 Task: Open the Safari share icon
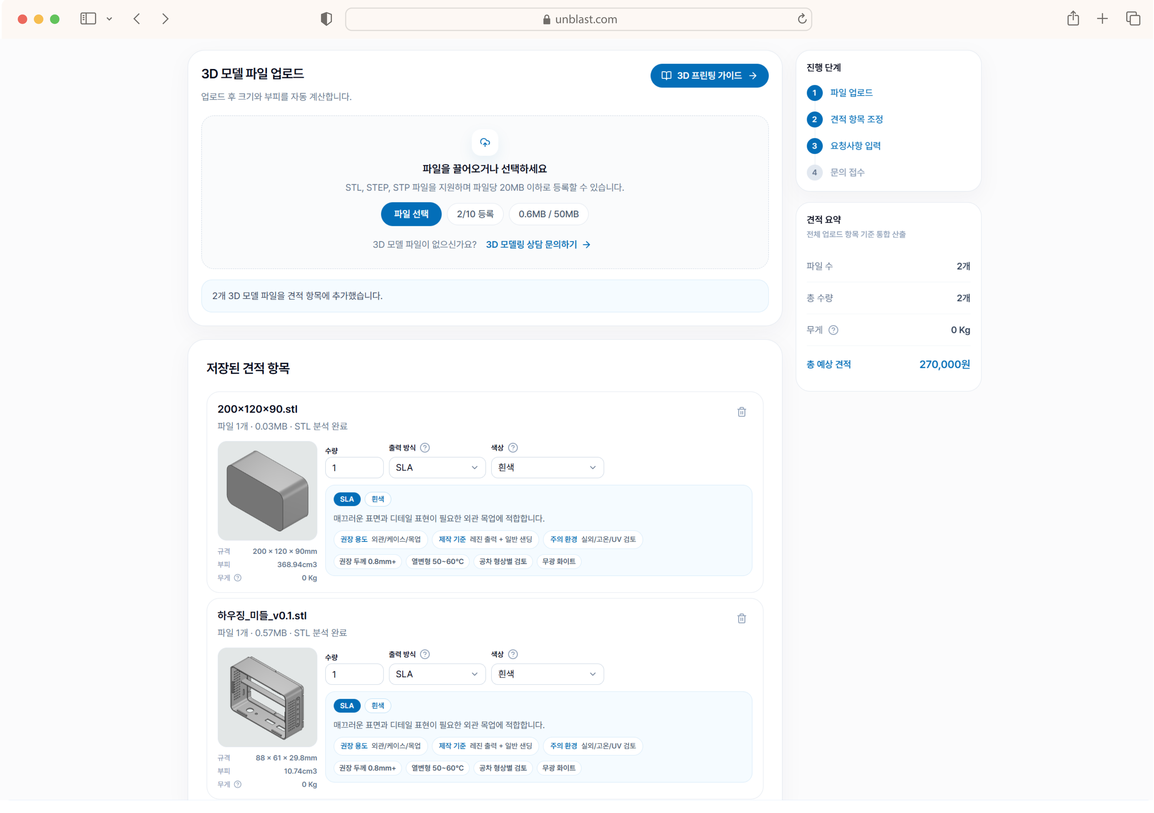point(1073,19)
